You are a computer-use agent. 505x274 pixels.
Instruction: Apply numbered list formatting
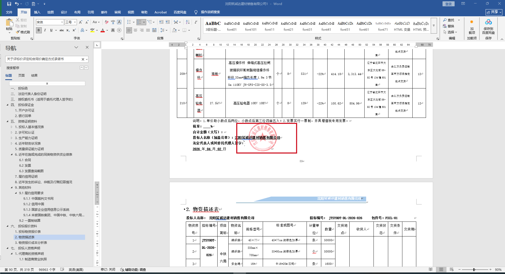140,22
